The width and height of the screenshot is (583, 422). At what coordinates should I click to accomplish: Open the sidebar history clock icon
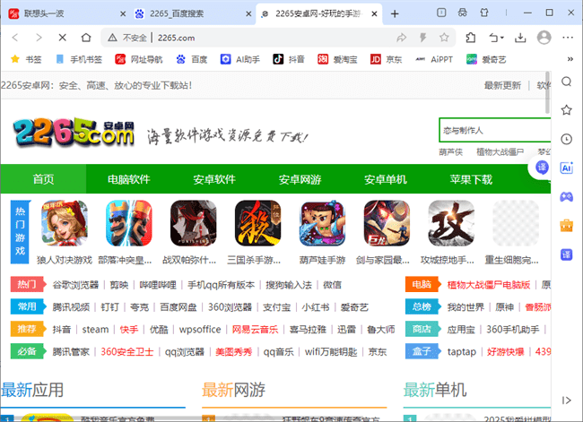pos(566,139)
